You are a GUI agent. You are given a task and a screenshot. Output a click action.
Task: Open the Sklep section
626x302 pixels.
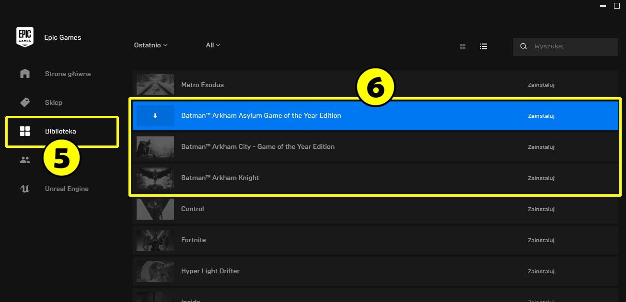coord(54,102)
